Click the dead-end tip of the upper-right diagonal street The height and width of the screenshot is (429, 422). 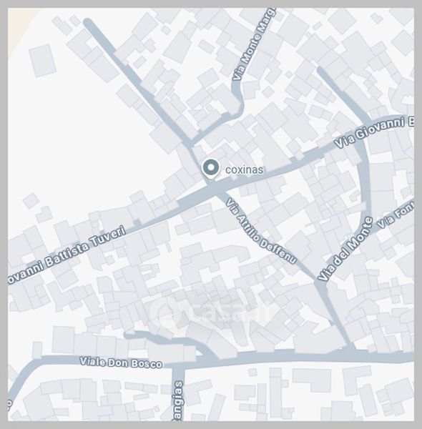[320, 70]
